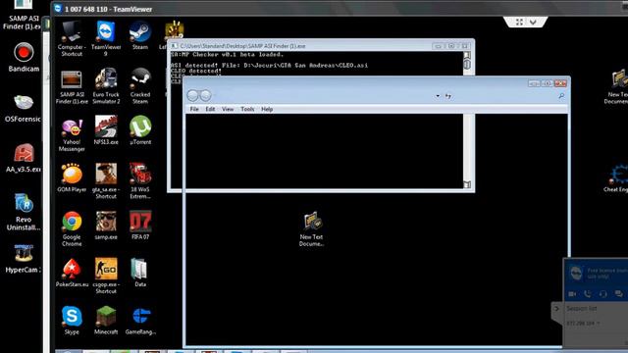628x353 pixels.
Task: Collapse the TeamViewer Session list panel arrow
Action: [x=556, y=309]
